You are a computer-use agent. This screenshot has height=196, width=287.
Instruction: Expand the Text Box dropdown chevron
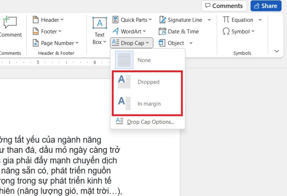coord(104,42)
